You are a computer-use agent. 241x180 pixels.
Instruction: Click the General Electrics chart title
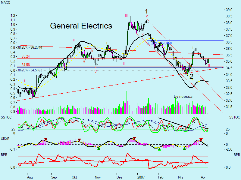81,26
